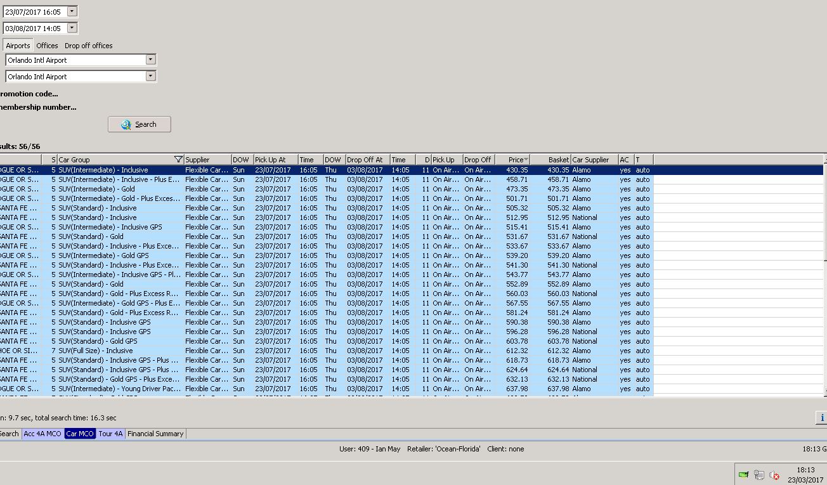Sort by the Basket column header
Image resolution: width=827 pixels, height=485 pixels.
[x=550, y=160]
